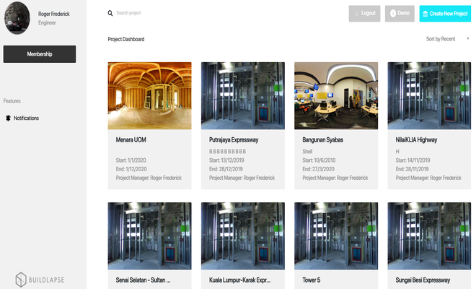Viewport: 476px width, 289px height.
Task: Click the search magnifier icon
Action: pos(110,13)
